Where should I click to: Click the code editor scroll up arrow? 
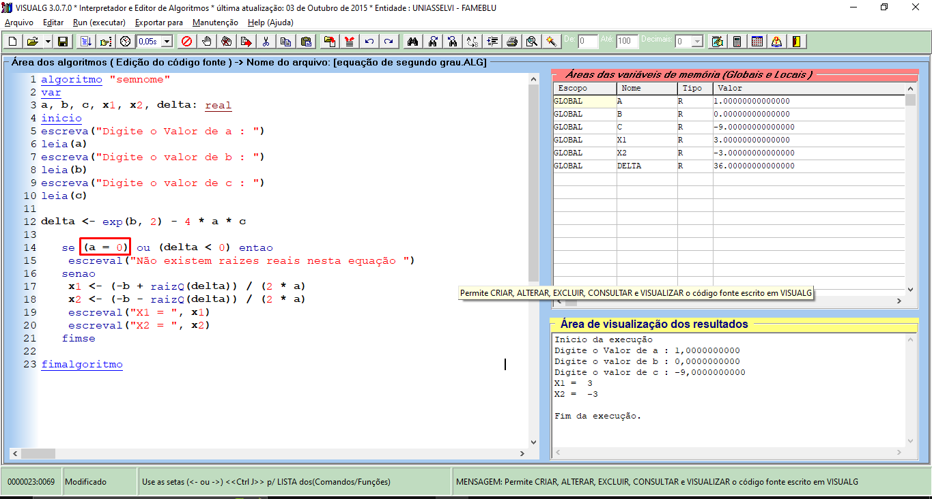(533, 80)
